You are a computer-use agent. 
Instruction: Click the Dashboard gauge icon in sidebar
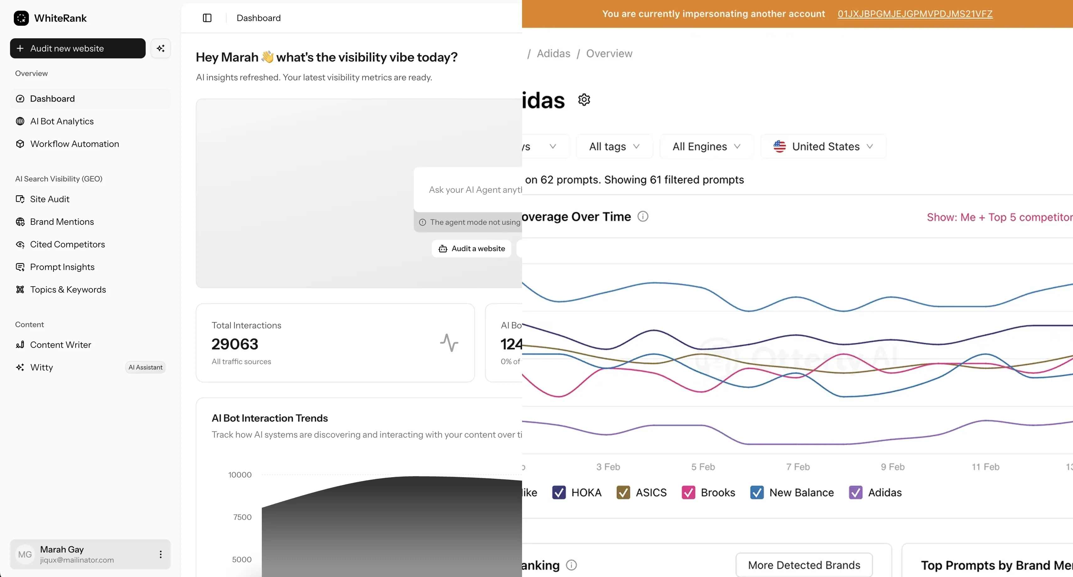tap(20, 99)
